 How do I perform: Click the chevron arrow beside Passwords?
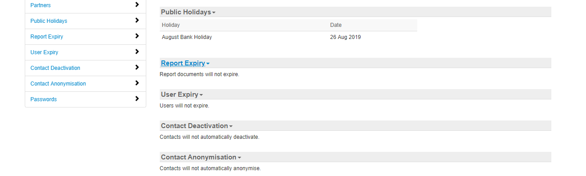click(x=137, y=99)
